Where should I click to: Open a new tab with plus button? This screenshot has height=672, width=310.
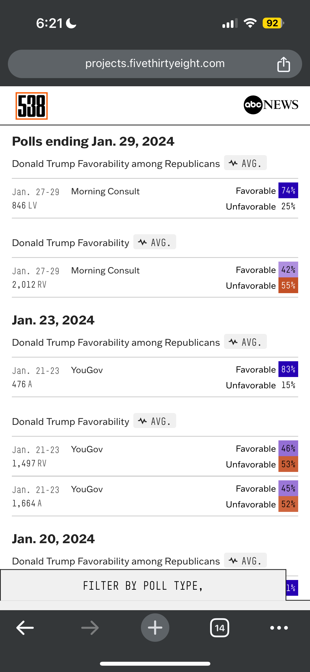pyautogui.click(x=155, y=628)
